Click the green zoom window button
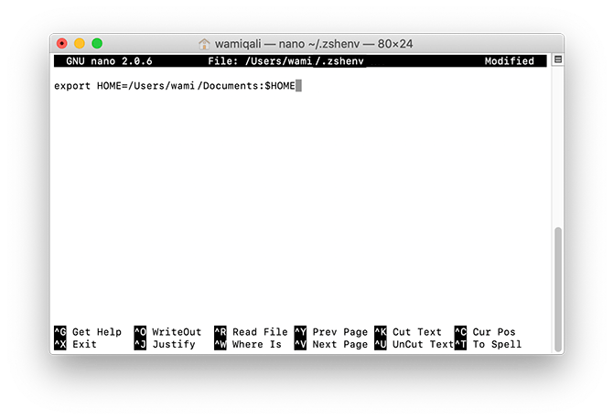The image size is (613, 419). click(x=97, y=43)
